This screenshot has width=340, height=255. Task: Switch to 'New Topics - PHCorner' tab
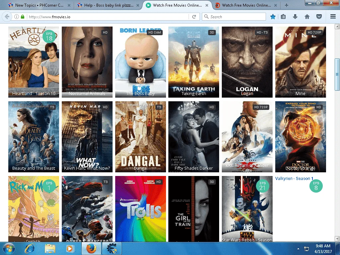pyautogui.click(x=39, y=5)
